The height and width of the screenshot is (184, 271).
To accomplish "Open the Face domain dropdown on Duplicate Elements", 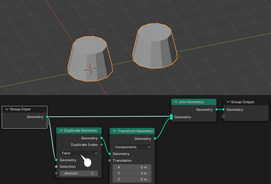I will (x=78, y=153).
